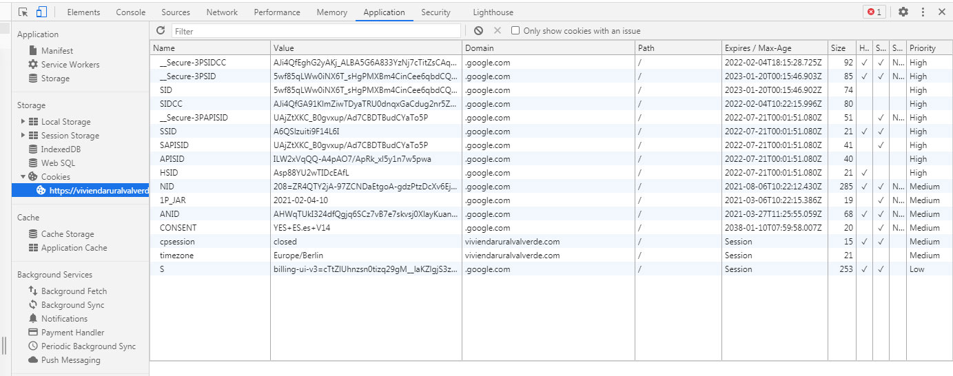Enable Only show cookies with an issue
Viewport: 953px width, 376px height.
515,30
